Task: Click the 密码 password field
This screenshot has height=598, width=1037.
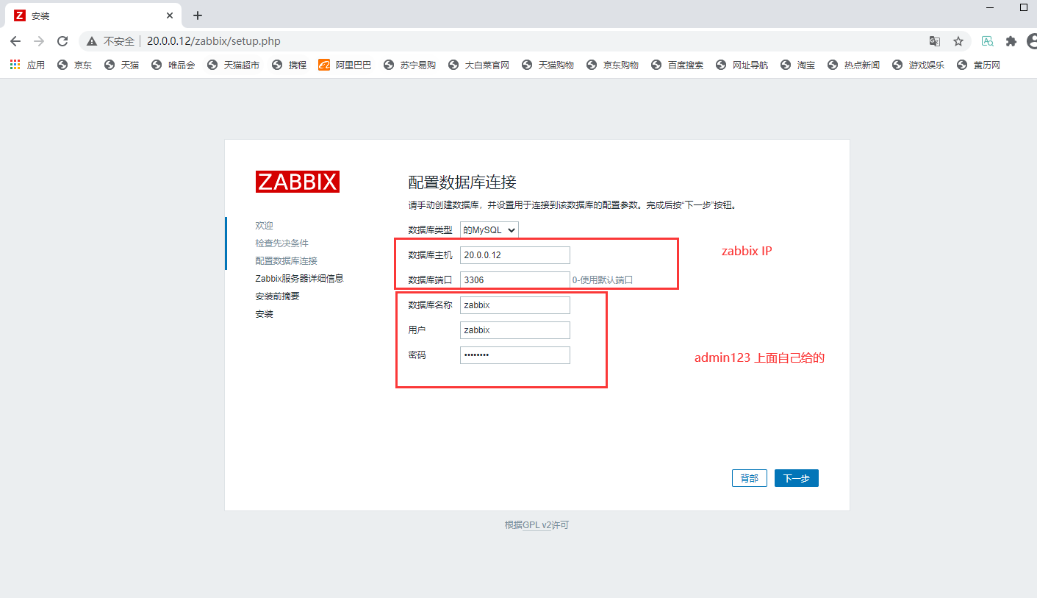Action: coord(515,355)
